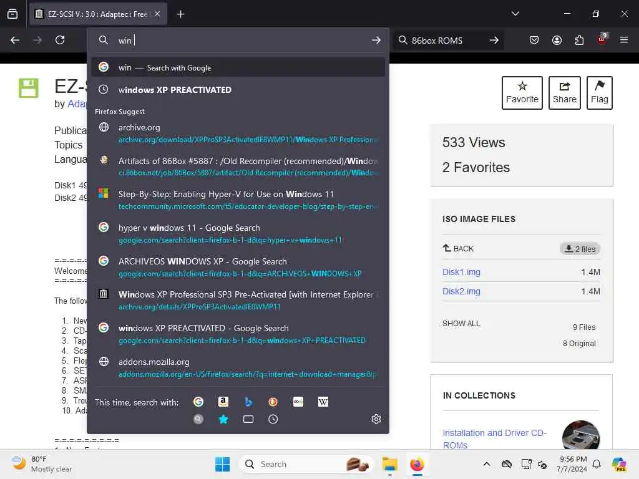Open File Explorer from taskbar
The height and width of the screenshot is (479, 639).
pyautogui.click(x=389, y=464)
